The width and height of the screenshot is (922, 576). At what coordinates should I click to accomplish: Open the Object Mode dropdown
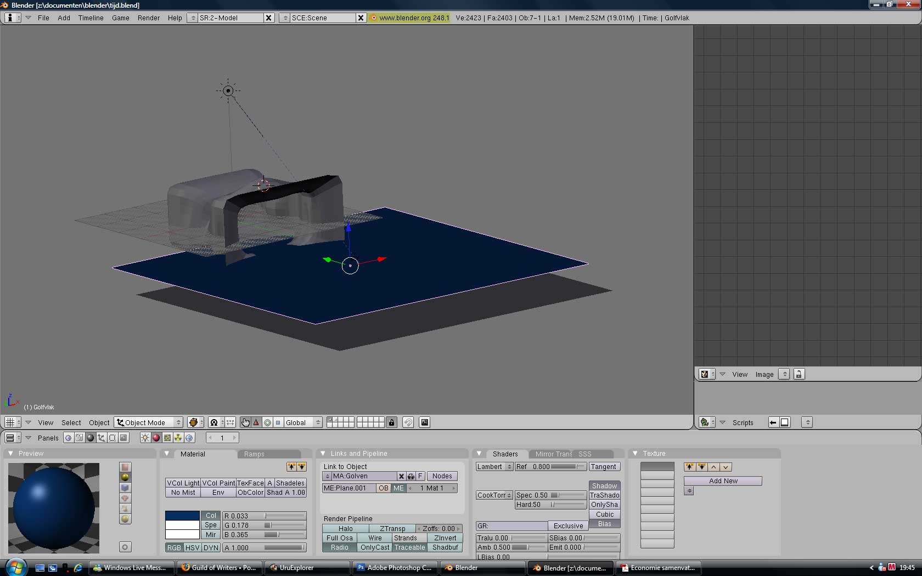pos(149,422)
